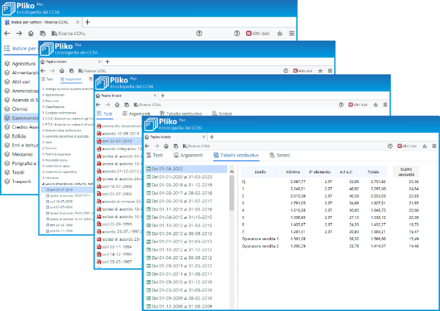Click Altri dati in third window toolbar
The height and width of the screenshot is (311, 440).
[357, 105]
